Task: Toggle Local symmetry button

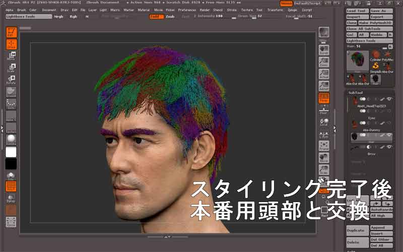Action: point(324,122)
